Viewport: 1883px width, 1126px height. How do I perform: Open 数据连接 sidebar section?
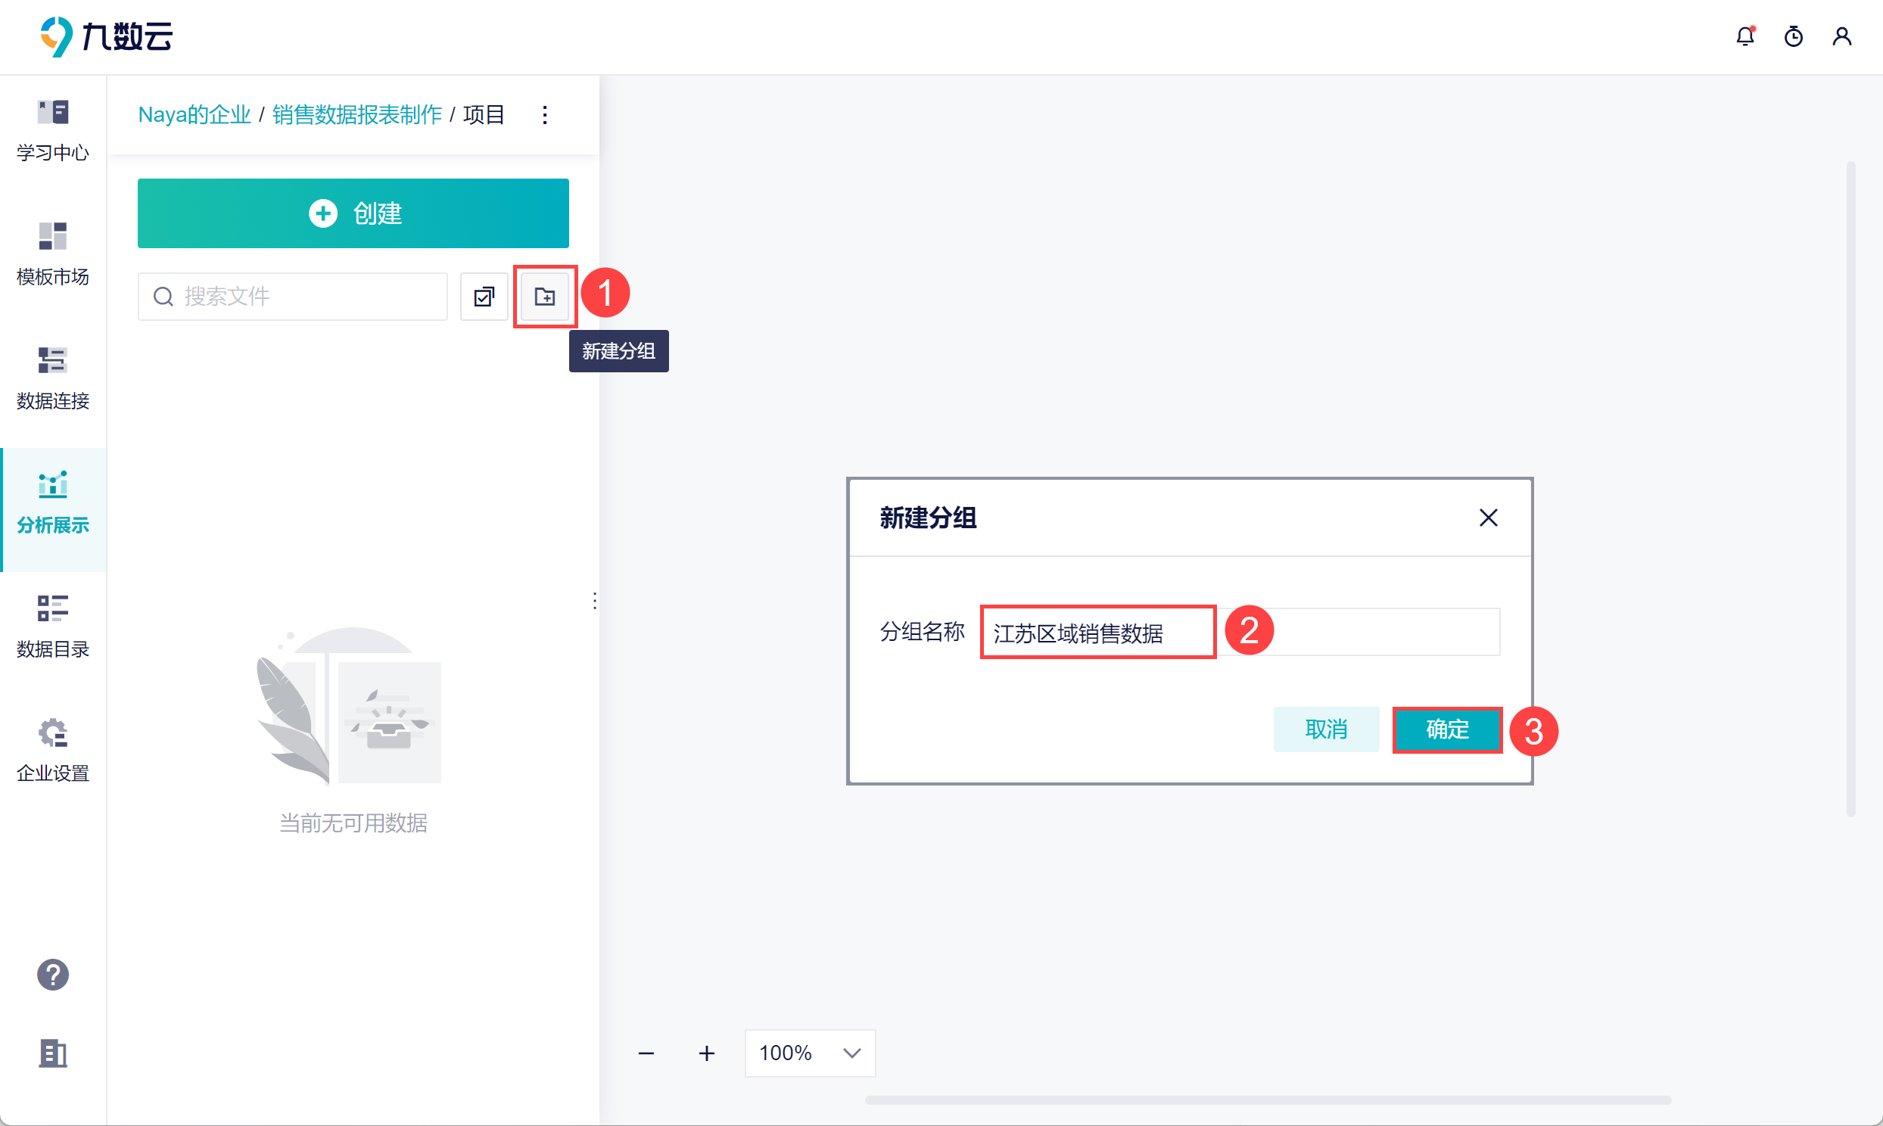coord(52,378)
